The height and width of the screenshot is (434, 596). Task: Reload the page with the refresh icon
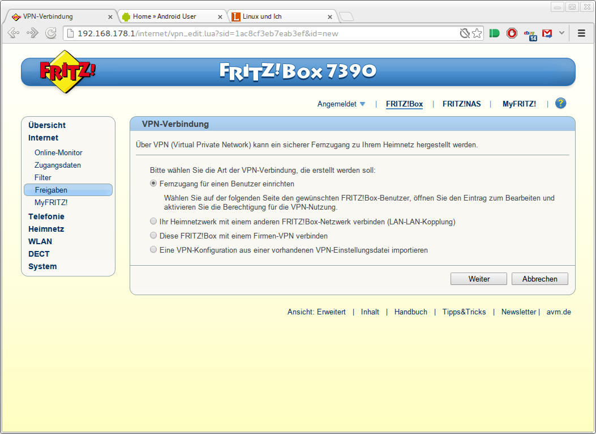[x=51, y=33]
